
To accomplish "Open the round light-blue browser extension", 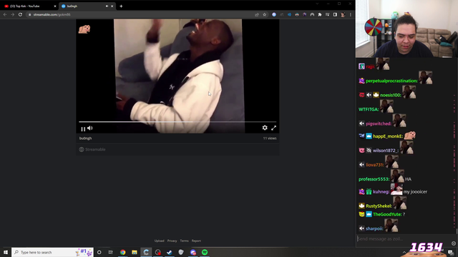I will coord(274,14).
